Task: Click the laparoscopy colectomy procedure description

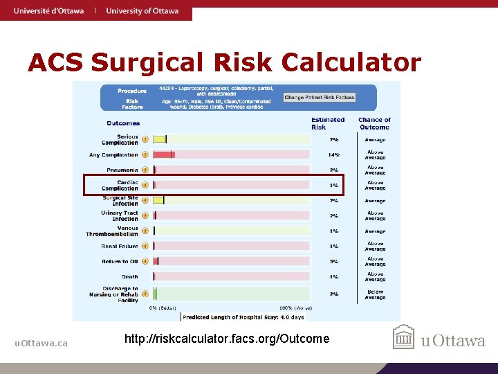Action: pyautogui.click(x=216, y=91)
